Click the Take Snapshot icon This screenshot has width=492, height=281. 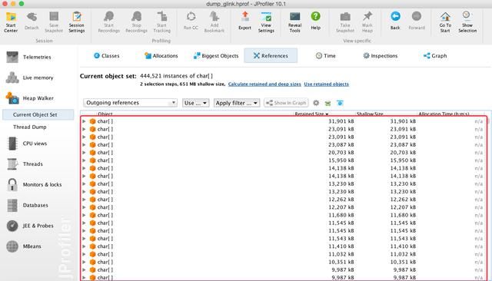tap(345, 22)
